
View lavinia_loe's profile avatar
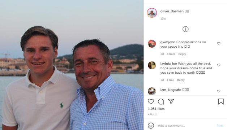click(x=152, y=65)
